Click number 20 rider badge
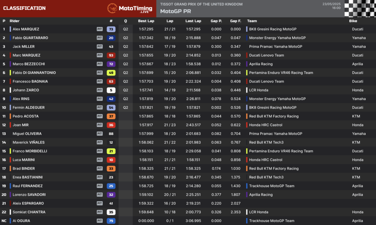This screenshot has width=376, height=225. coord(111,38)
